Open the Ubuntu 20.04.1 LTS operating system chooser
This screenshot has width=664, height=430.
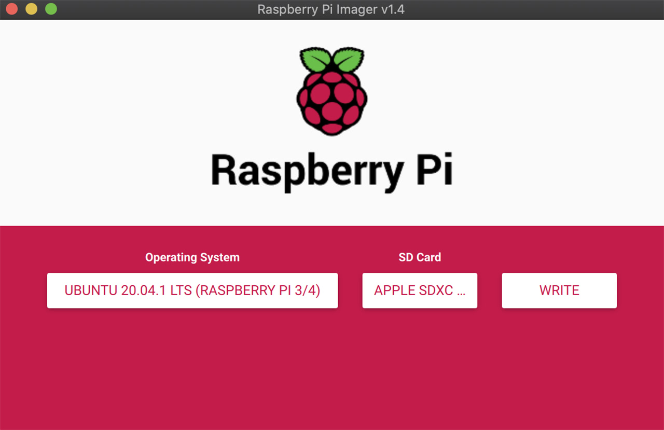click(192, 290)
